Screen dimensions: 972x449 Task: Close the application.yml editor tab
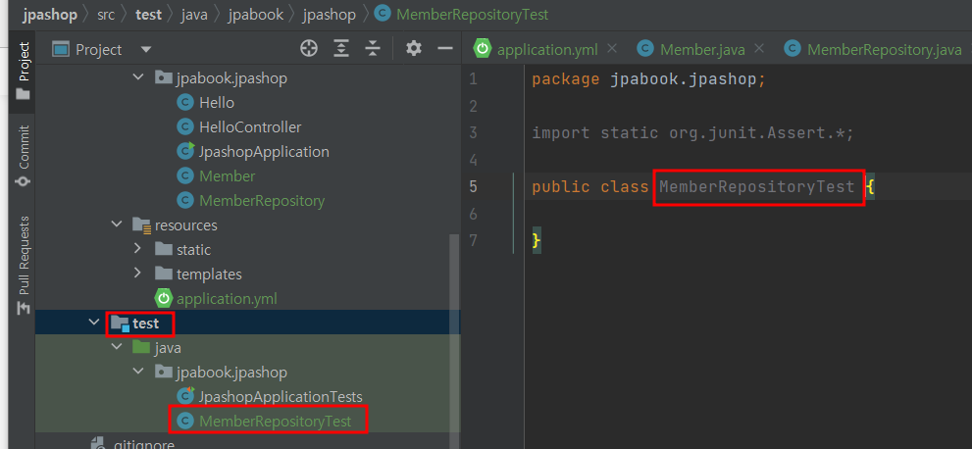pyautogui.click(x=612, y=49)
